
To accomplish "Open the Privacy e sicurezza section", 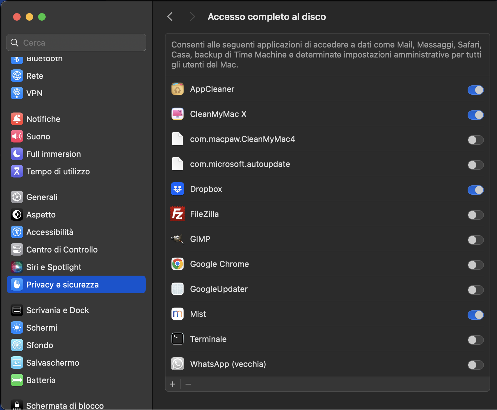I will coord(76,284).
